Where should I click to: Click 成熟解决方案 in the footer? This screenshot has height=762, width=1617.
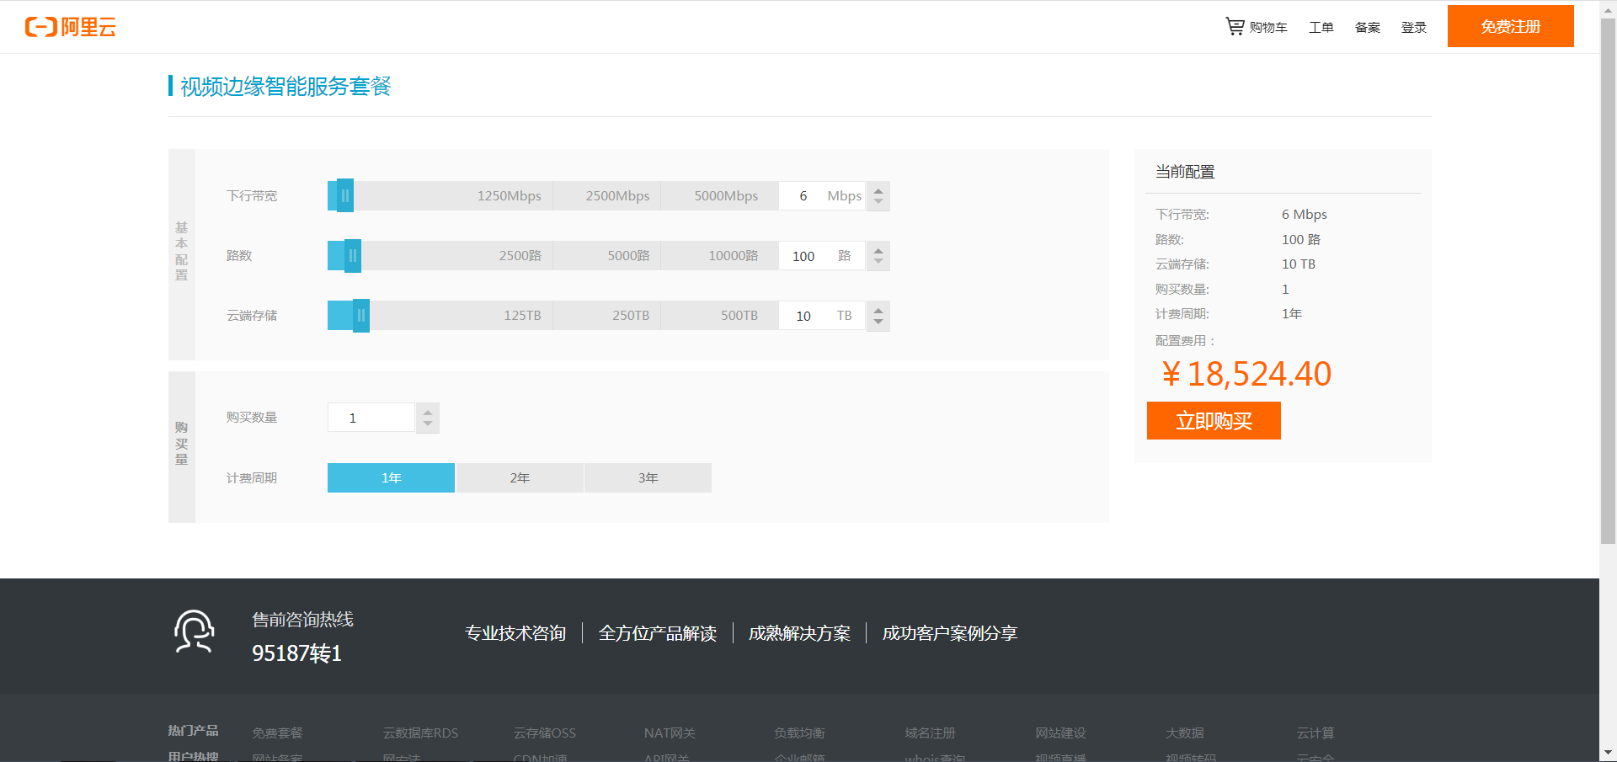pyautogui.click(x=799, y=633)
